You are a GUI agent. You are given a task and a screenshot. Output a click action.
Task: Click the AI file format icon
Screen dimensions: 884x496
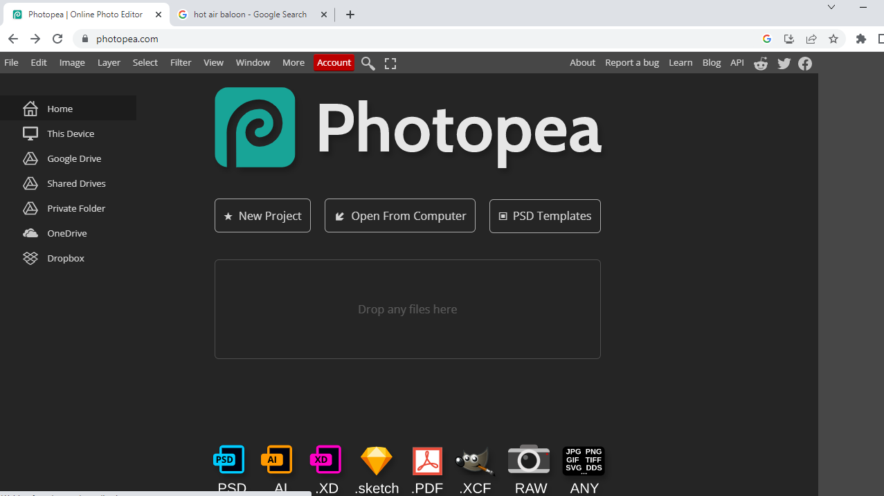click(277, 459)
